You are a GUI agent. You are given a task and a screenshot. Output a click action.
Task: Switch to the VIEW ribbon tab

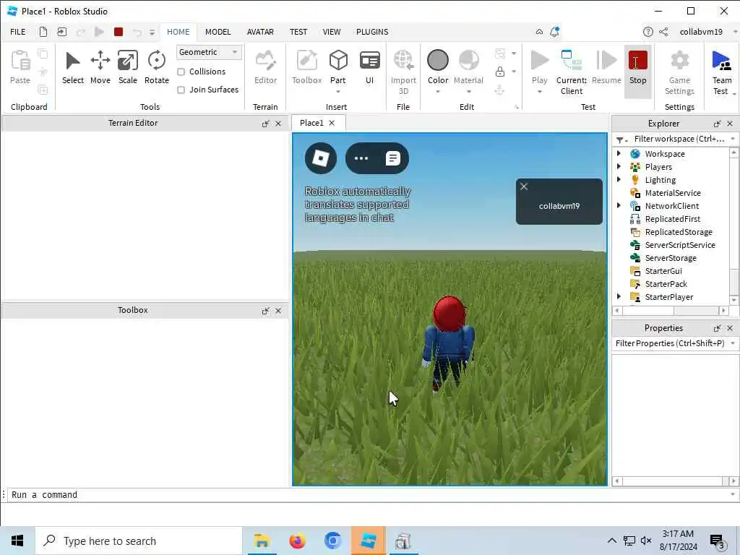331,32
